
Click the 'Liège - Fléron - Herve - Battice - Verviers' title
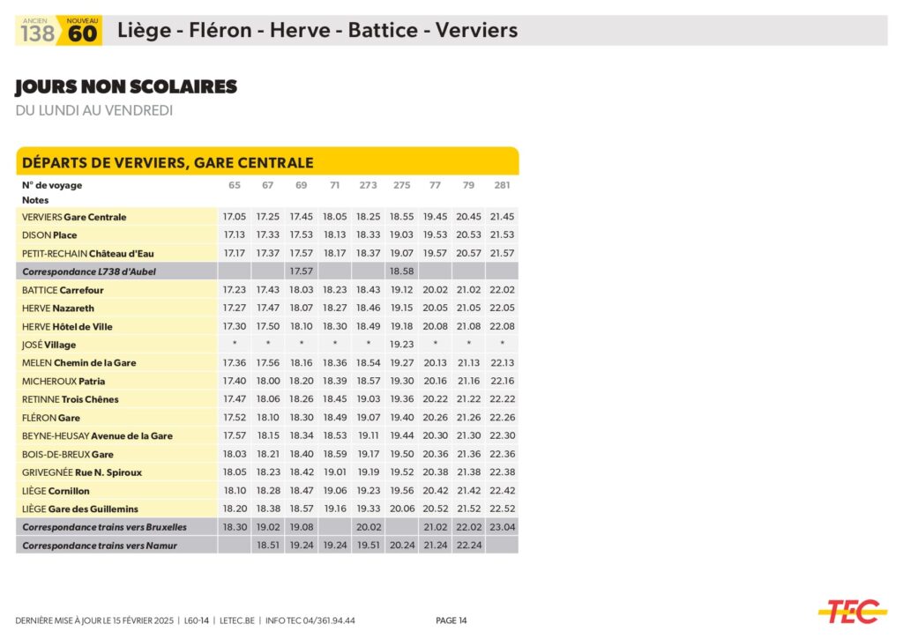317,31
